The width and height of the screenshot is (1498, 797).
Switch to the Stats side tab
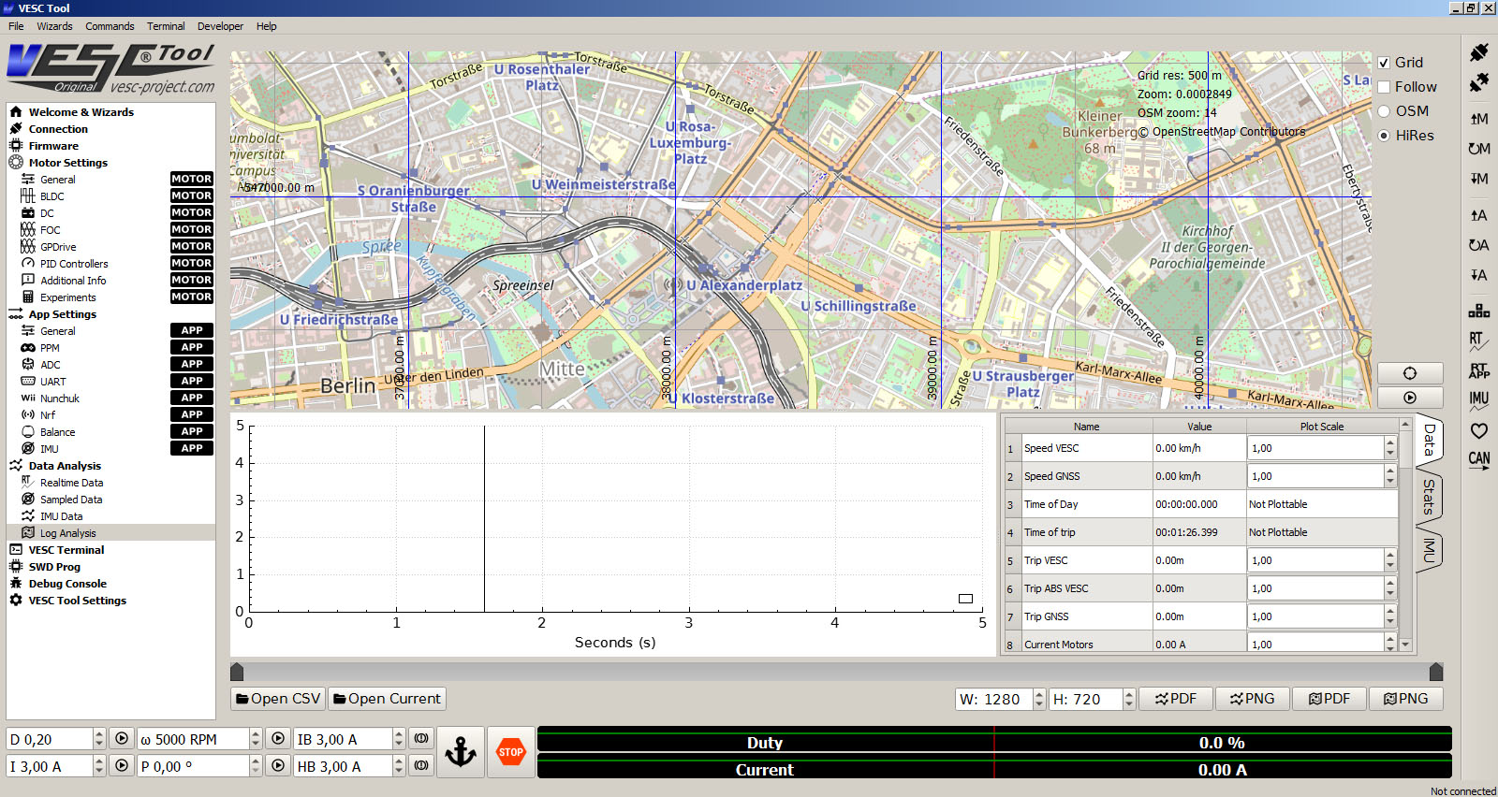click(1429, 496)
